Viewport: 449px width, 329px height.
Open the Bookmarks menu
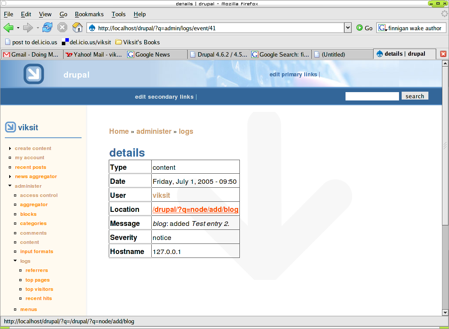[89, 14]
